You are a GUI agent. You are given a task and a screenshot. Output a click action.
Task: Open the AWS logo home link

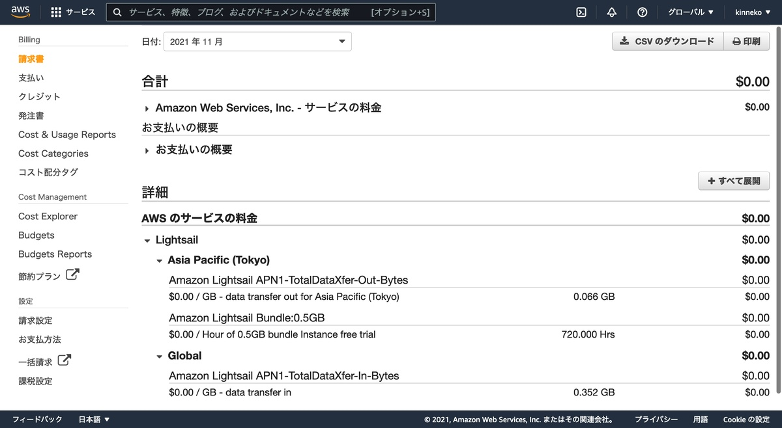(22, 12)
